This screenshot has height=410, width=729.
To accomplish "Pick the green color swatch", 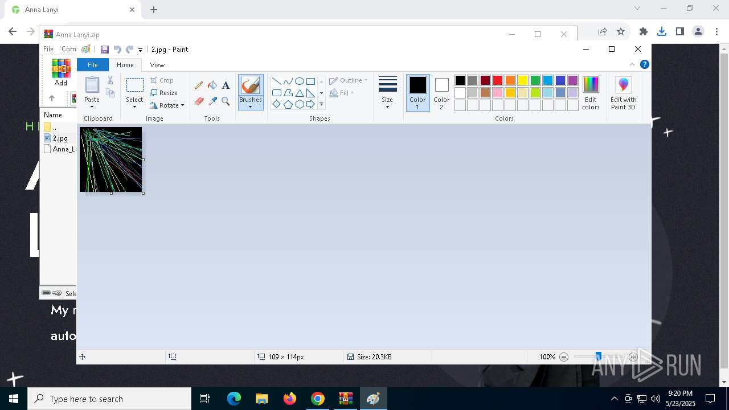I will pyautogui.click(x=535, y=80).
